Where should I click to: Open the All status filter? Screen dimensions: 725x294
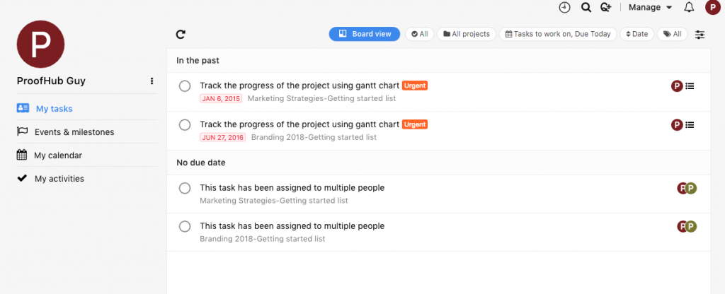(419, 34)
